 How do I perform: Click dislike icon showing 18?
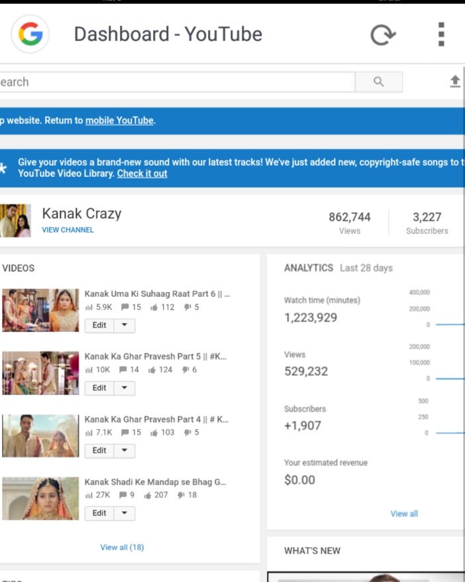tap(181, 496)
